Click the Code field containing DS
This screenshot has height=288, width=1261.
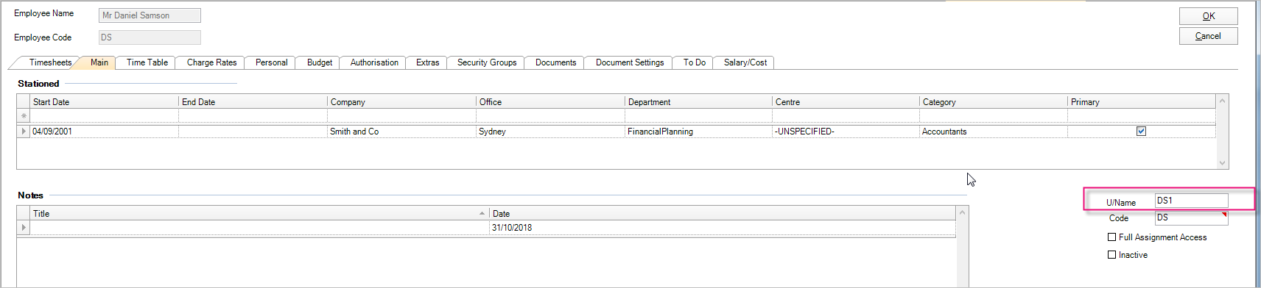1191,218
